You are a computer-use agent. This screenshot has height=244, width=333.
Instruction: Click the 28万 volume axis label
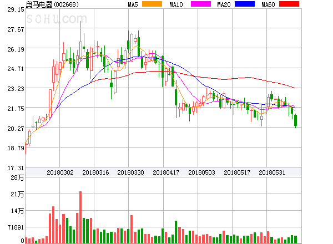pyautogui.click(x=17, y=177)
